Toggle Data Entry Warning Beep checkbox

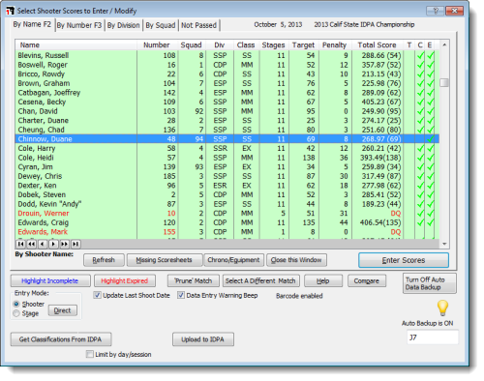[181, 295]
